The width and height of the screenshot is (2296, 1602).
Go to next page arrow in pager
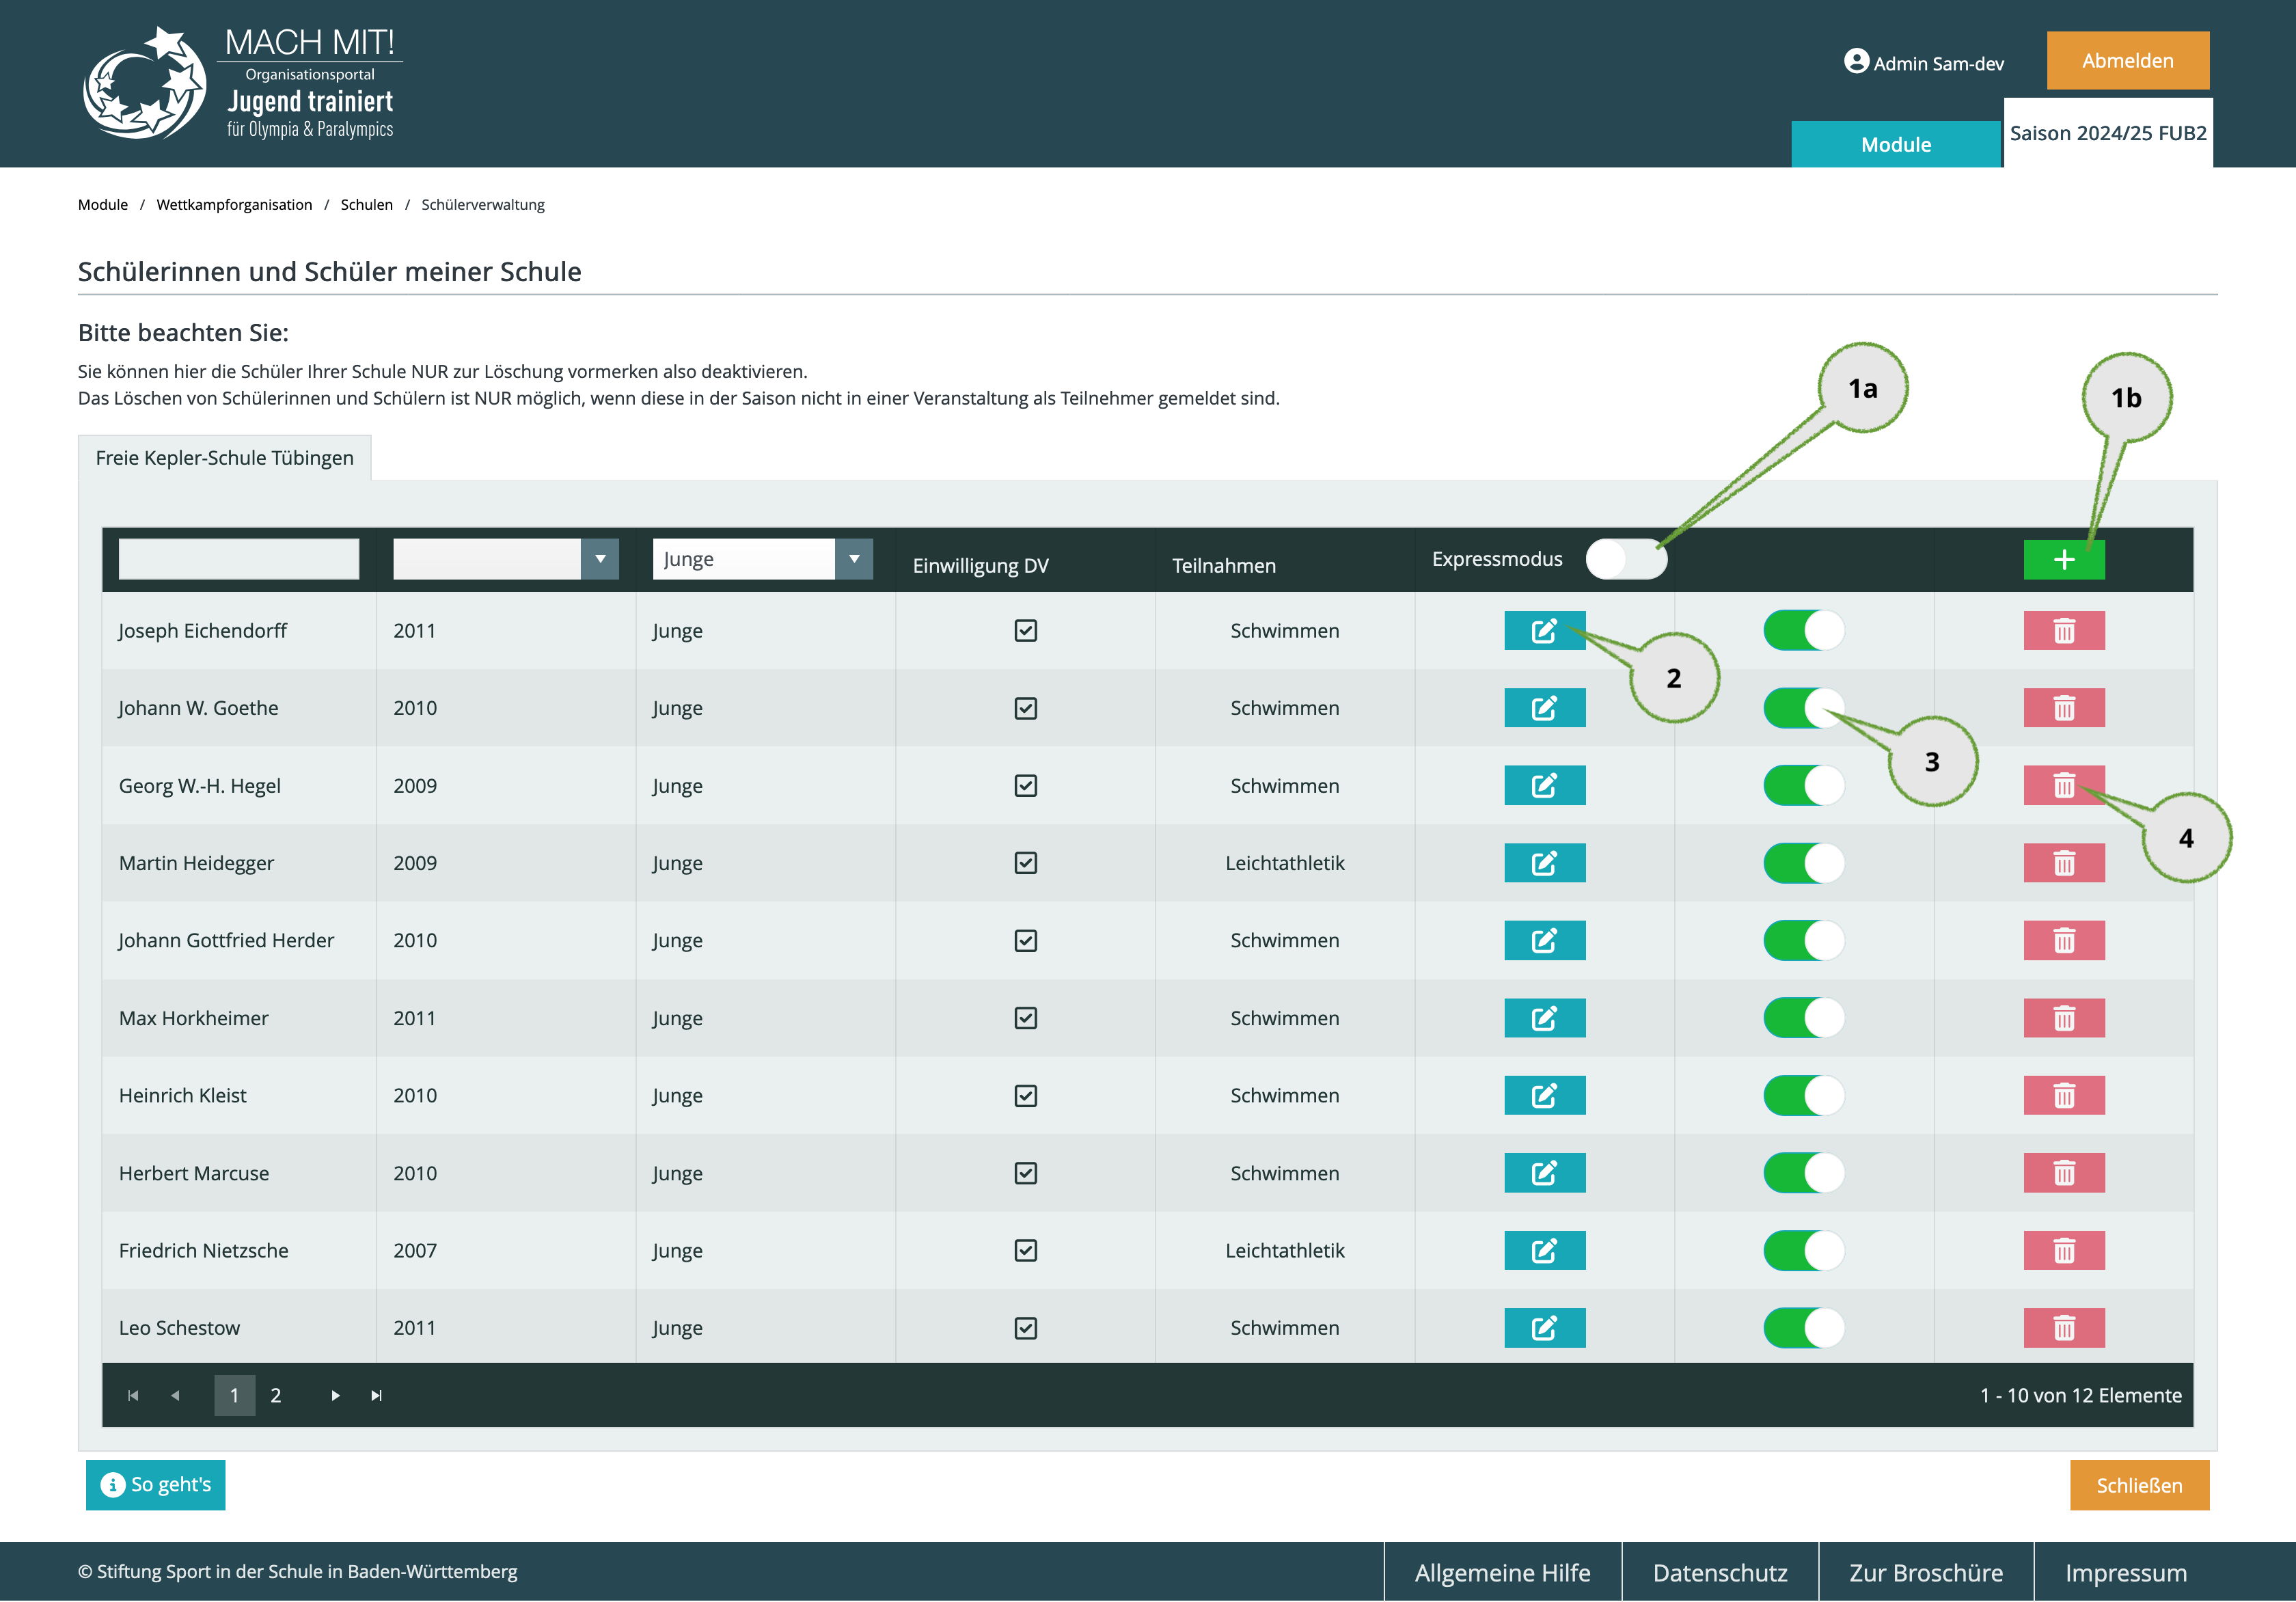pos(335,1395)
